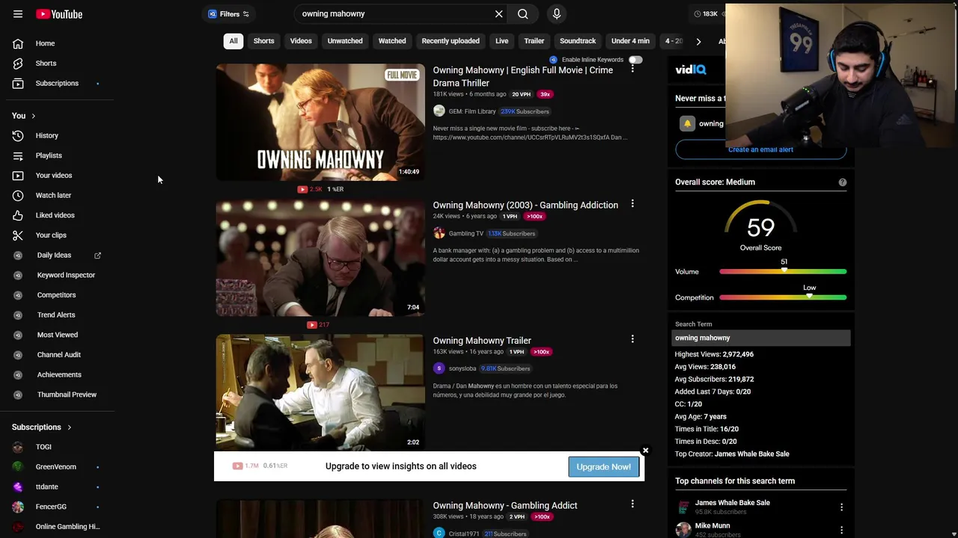The image size is (958, 538).
Task: Select the Videos filter chip
Action: (301, 41)
